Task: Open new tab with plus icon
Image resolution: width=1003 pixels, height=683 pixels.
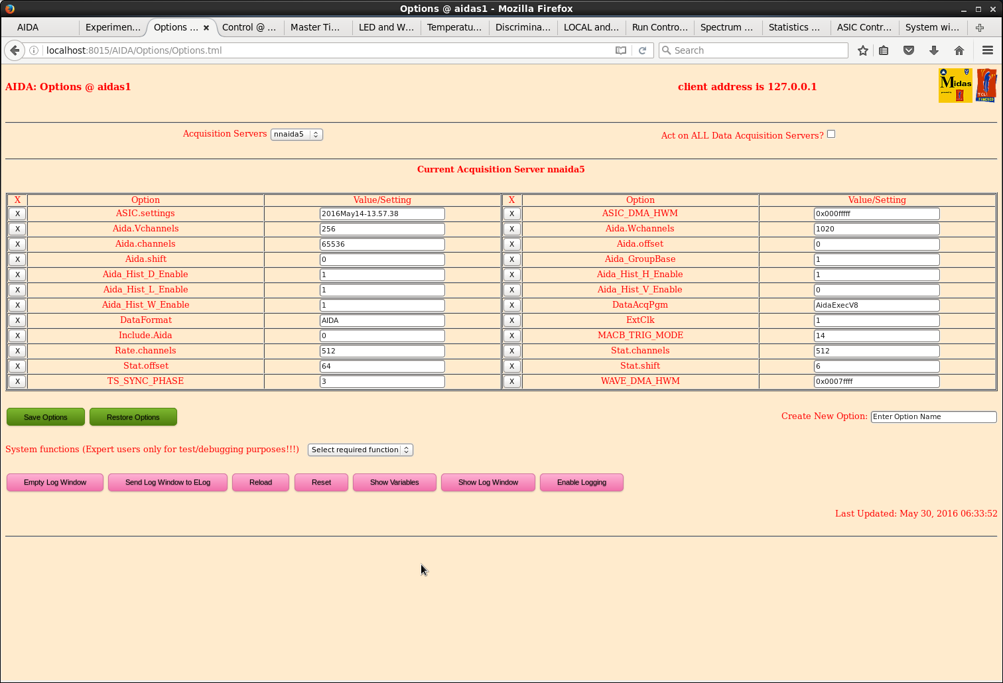Action: point(980,27)
